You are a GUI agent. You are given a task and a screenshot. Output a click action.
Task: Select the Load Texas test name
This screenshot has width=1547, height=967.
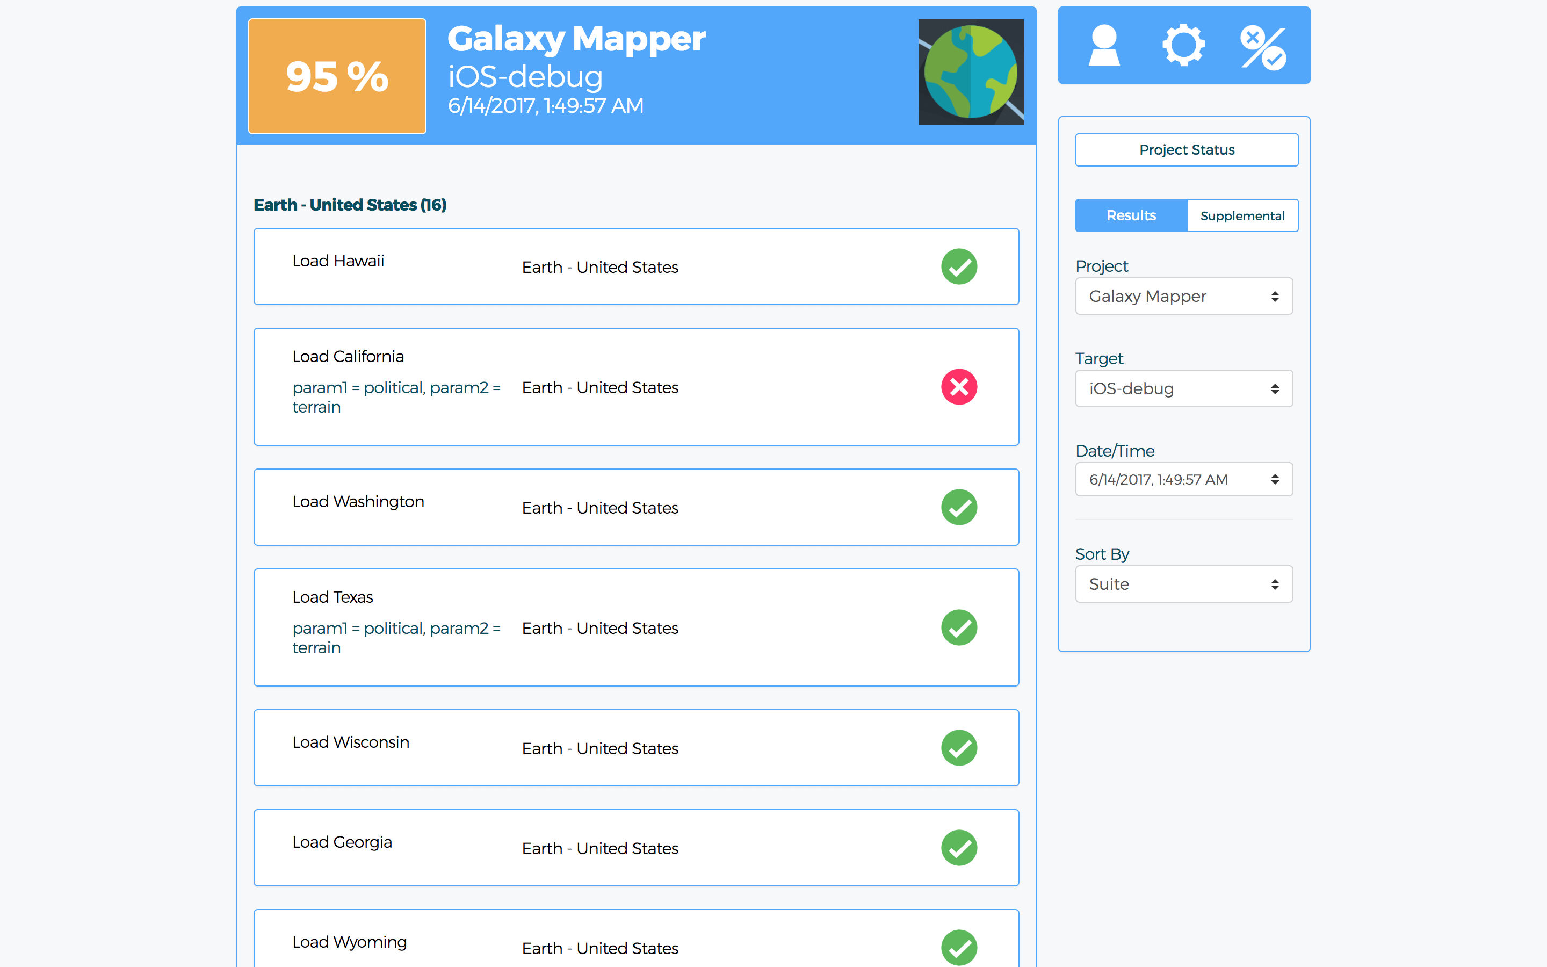click(x=332, y=597)
